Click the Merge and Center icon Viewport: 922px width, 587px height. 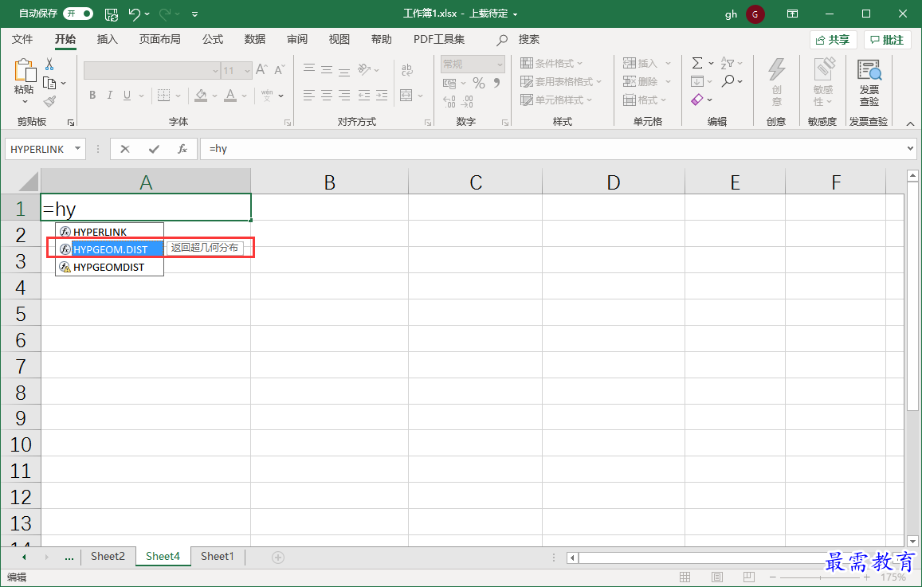coord(406,96)
